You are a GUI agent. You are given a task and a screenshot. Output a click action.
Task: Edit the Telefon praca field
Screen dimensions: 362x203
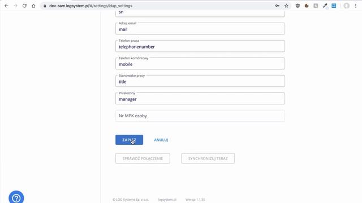(200, 46)
